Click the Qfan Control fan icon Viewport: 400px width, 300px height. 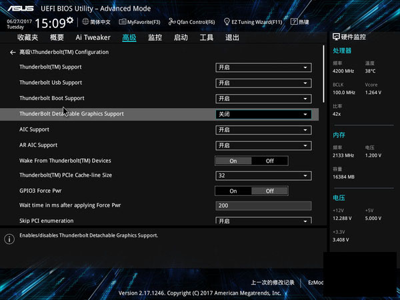tap(172, 22)
